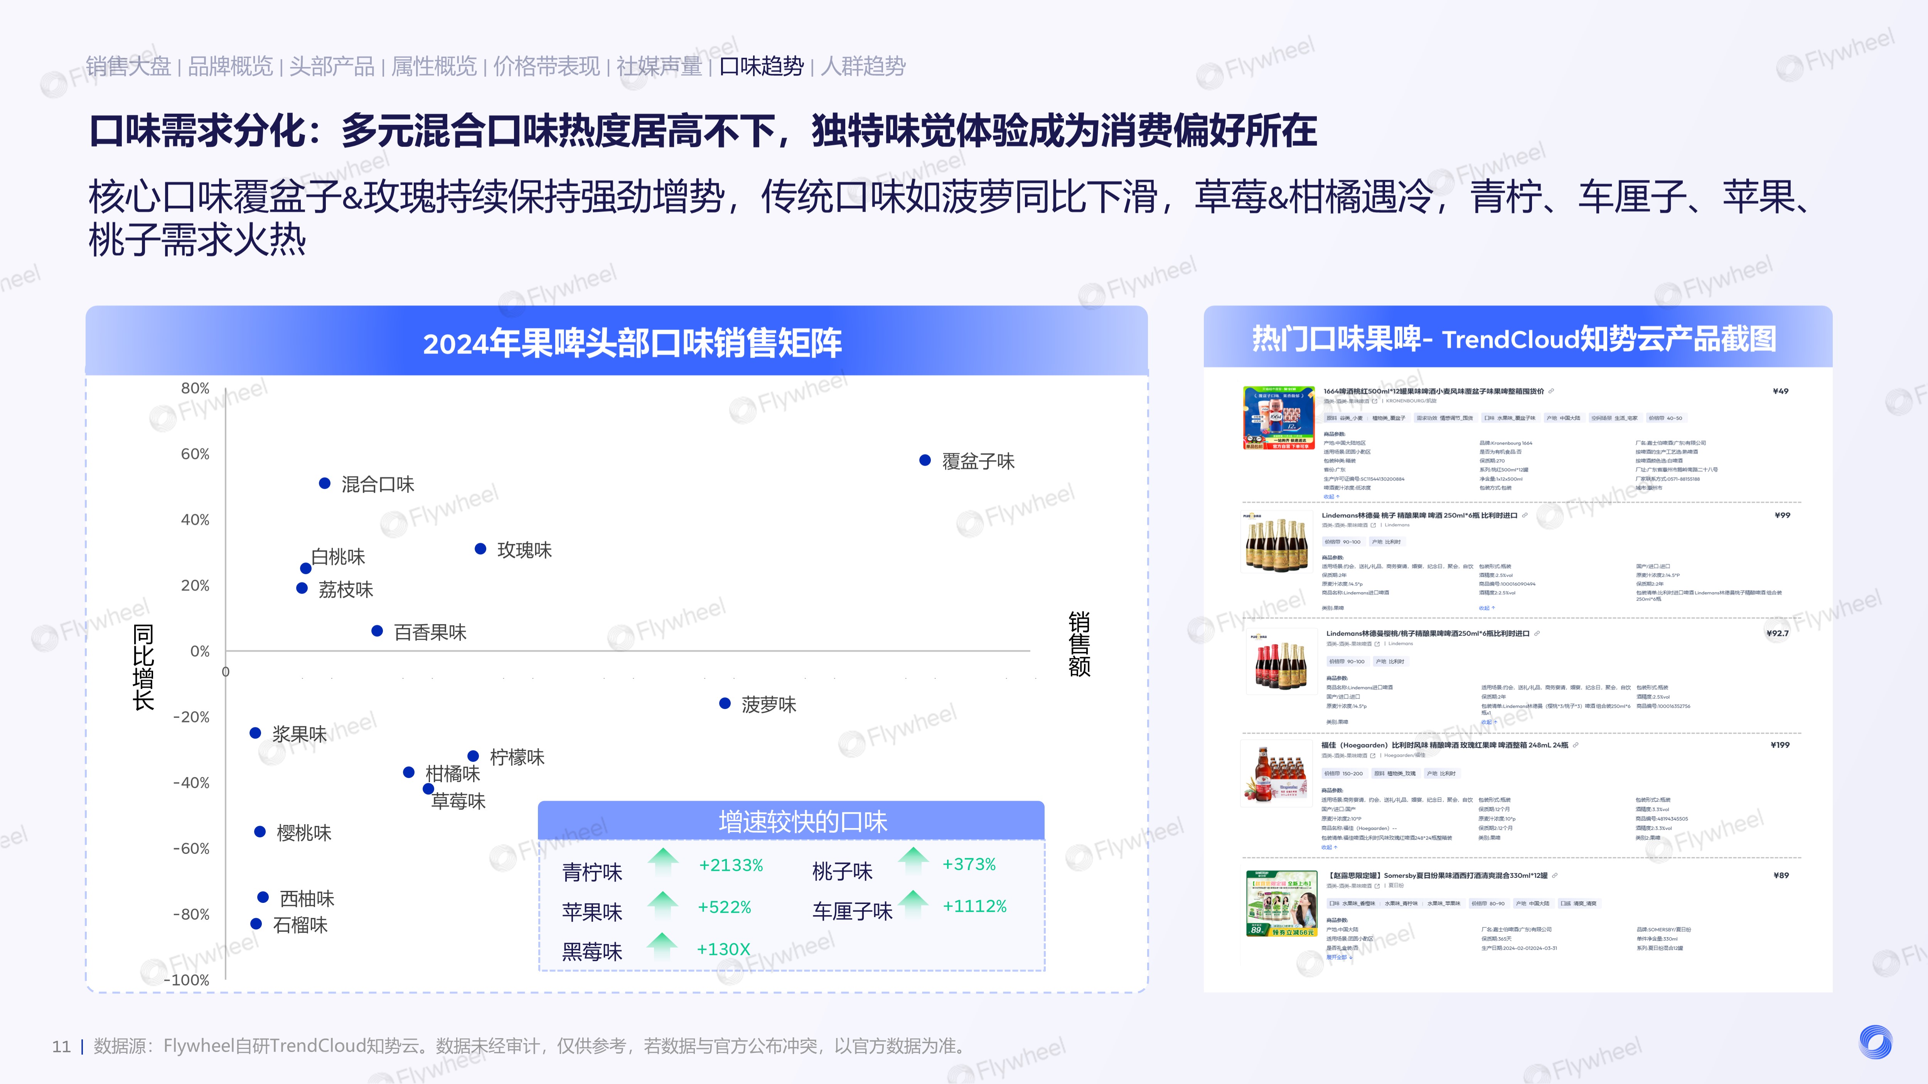Click the 菠萝味 scatter dot
1928x1084 pixels.
click(x=725, y=703)
